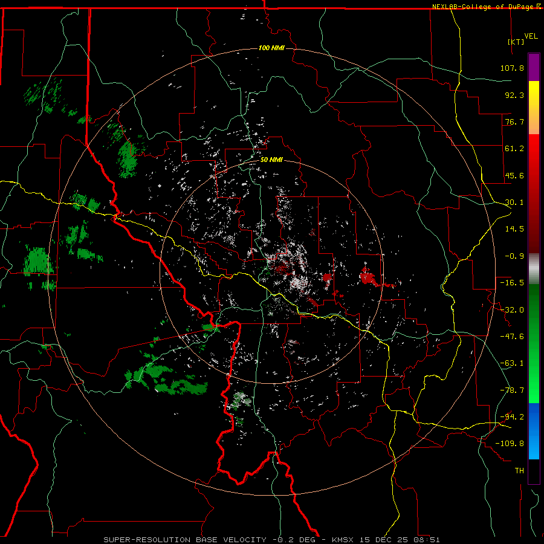This screenshot has height=544, width=544.
Task: Click the 92.3 velocity scale value
Action: click(514, 95)
